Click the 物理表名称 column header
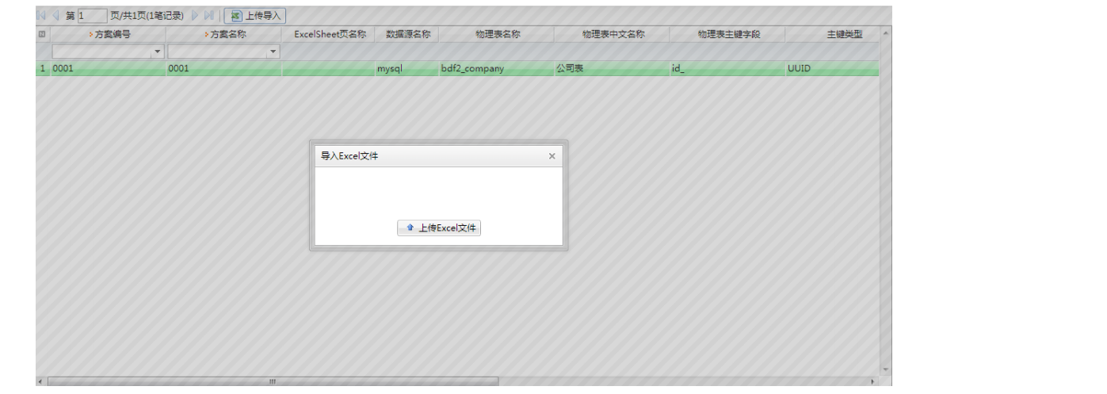The height and width of the screenshot is (394, 1107). pyautogui.click(x=498, y=34)
